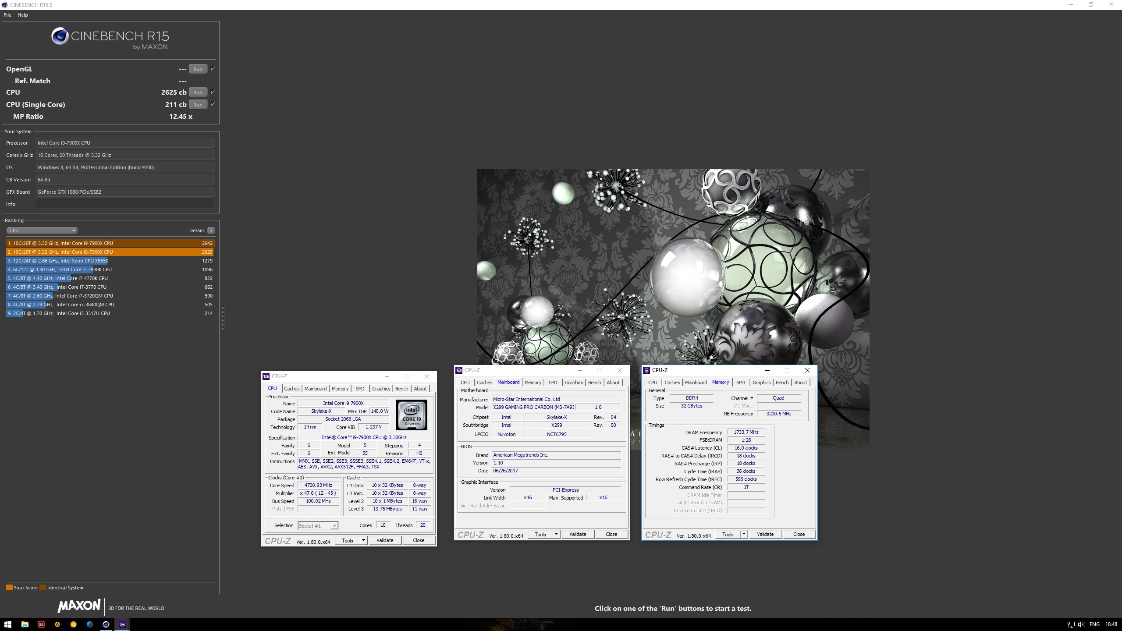This screenshot has width=1122, height=631.
Task: Open the Ranking CPU dropdown
Action: pos(42,230)
